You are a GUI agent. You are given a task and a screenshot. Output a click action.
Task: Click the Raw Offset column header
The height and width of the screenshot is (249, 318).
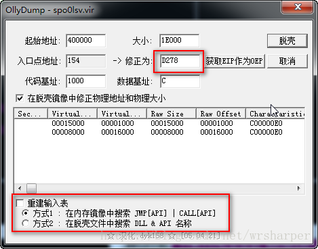coord(221,114)
